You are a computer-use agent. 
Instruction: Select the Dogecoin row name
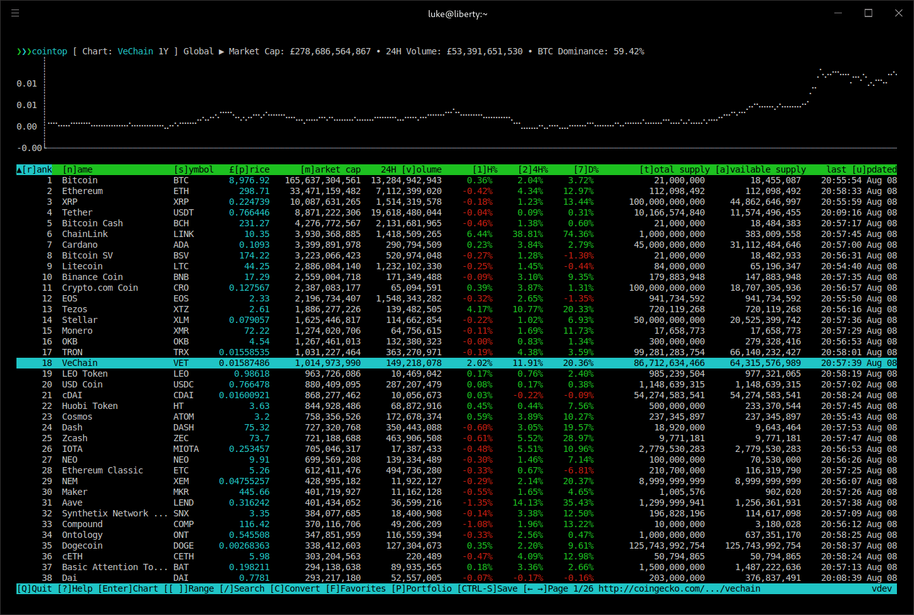[82, 545]
